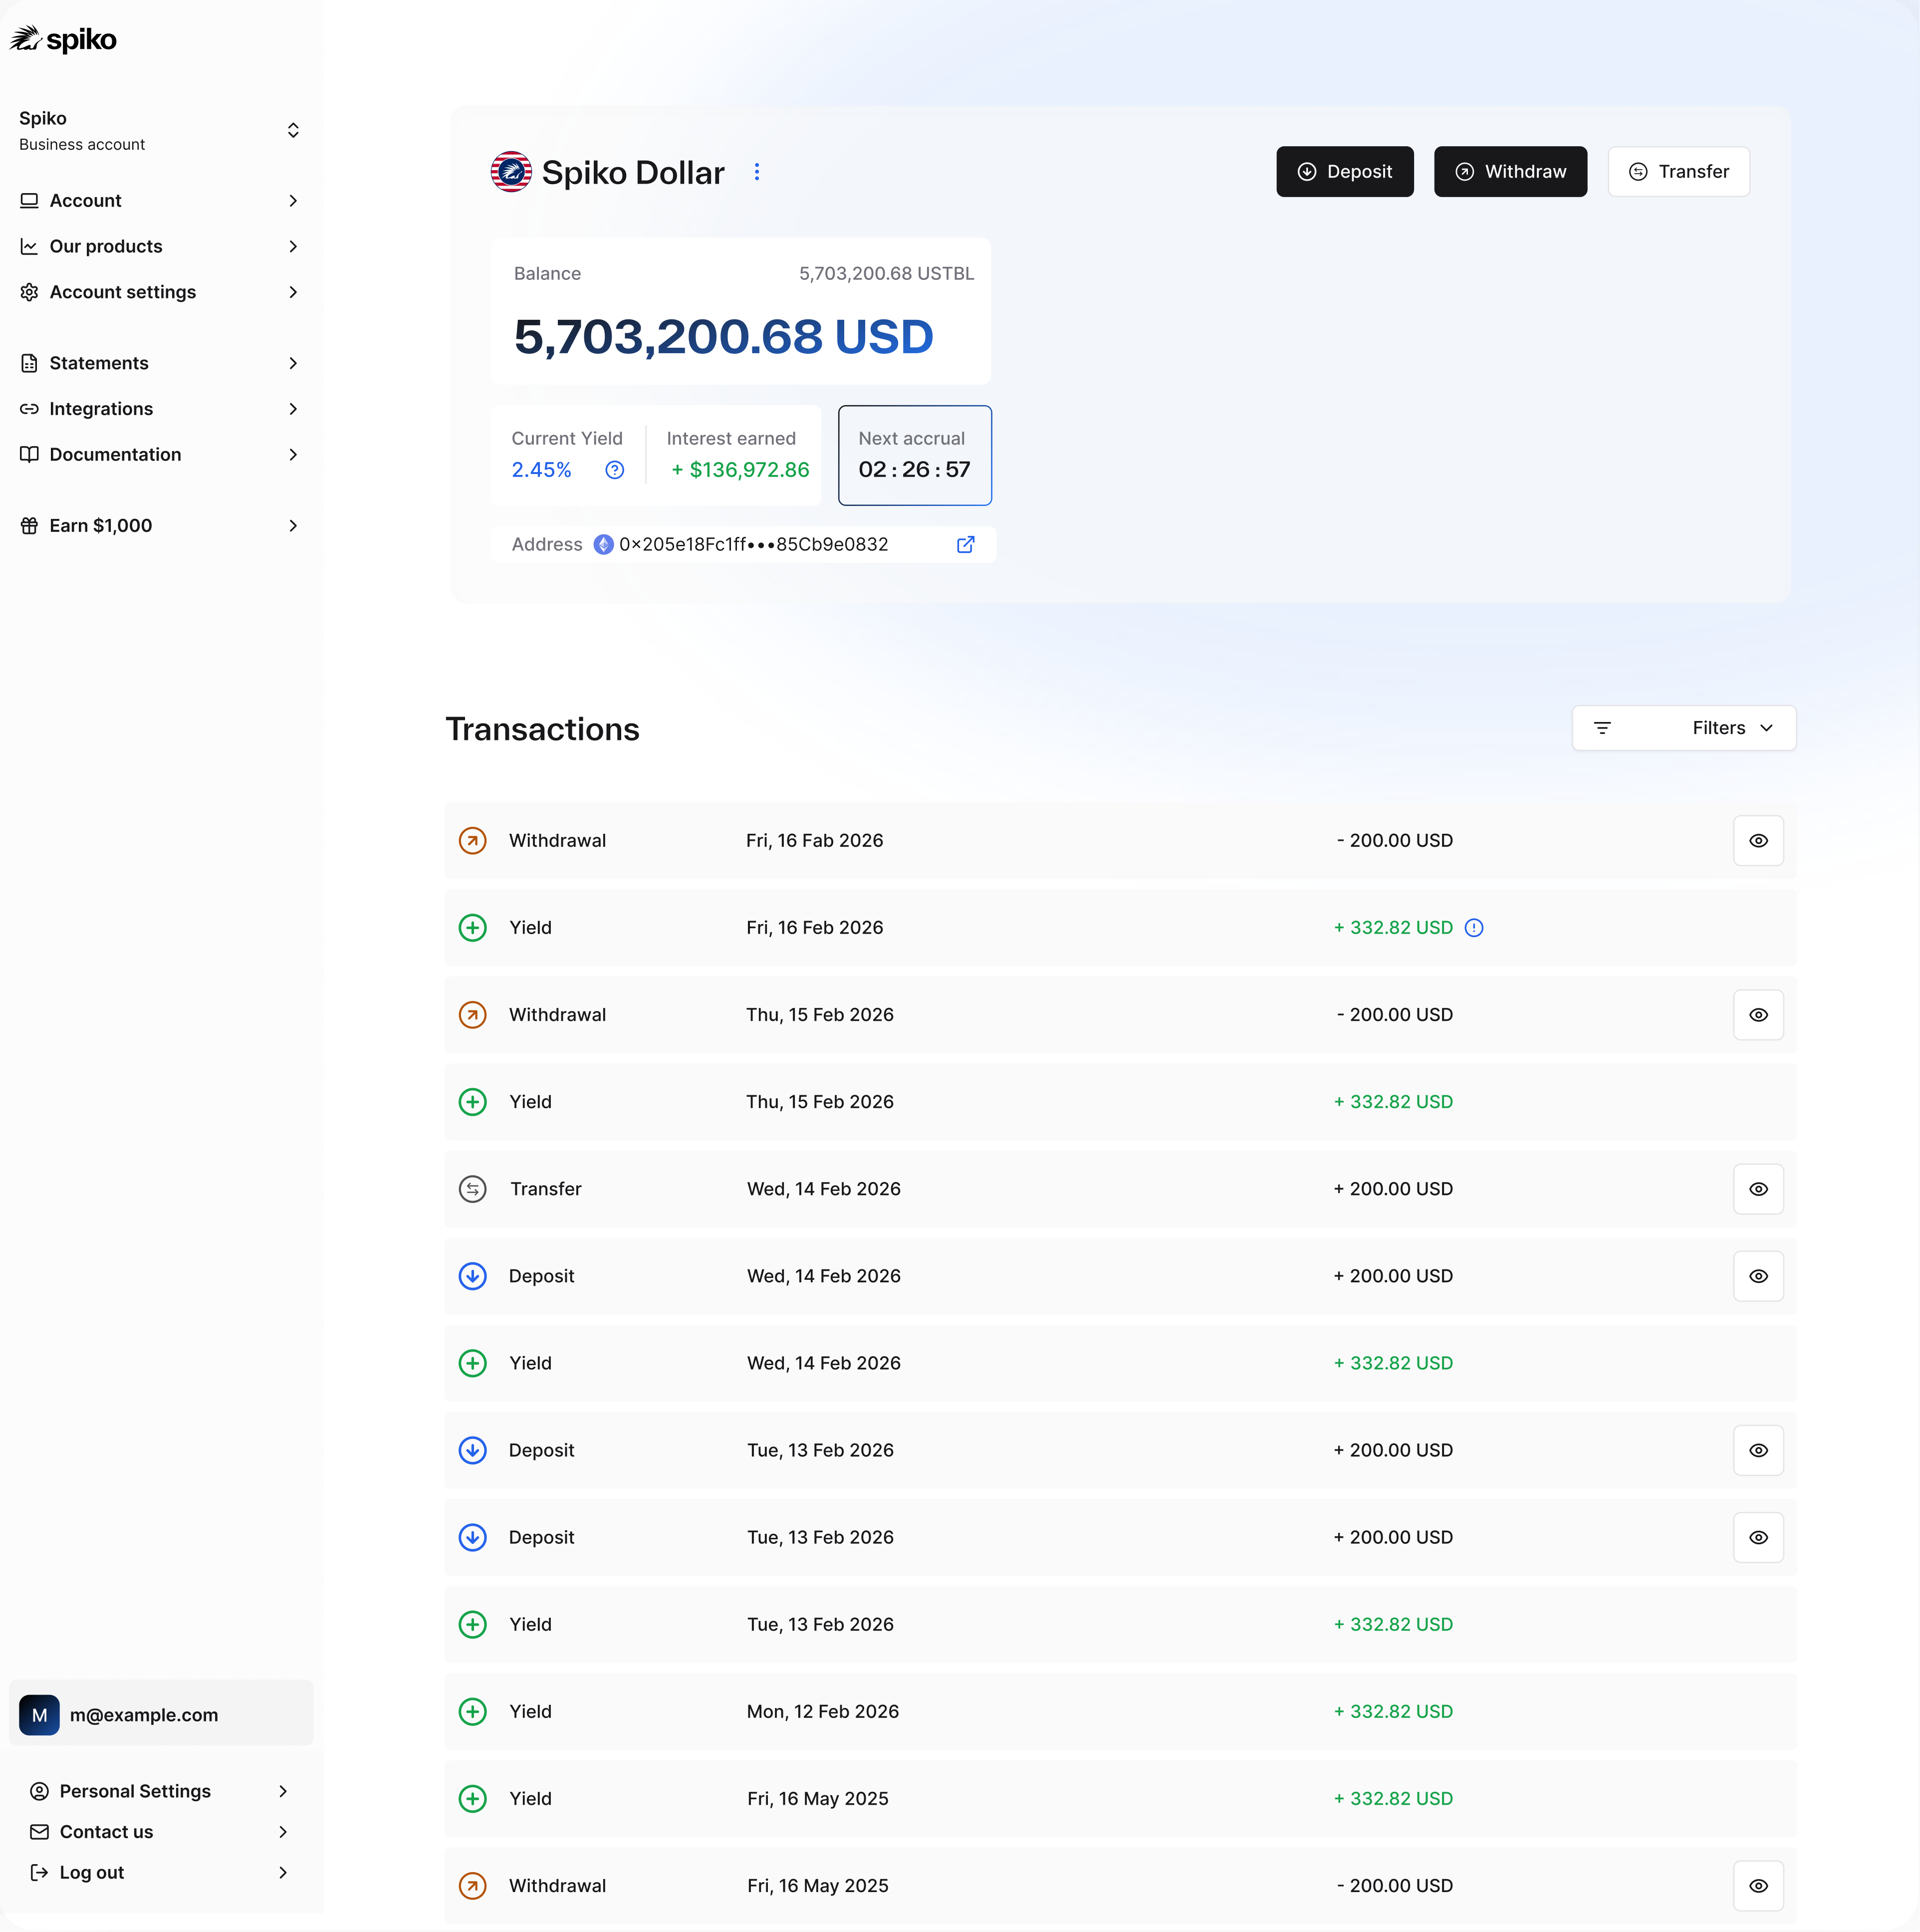1920x1932 pixels.
Task: View details of the 16 Fab 2026 withdrawal
Action: tap(1758, 841)
